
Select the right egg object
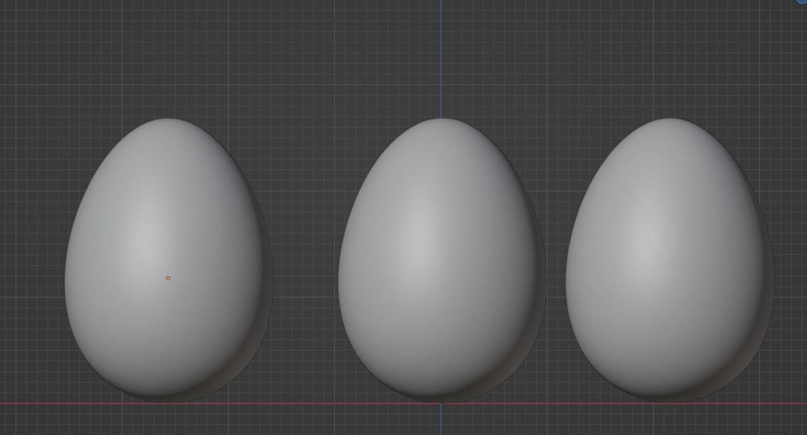tap(669, 260)
